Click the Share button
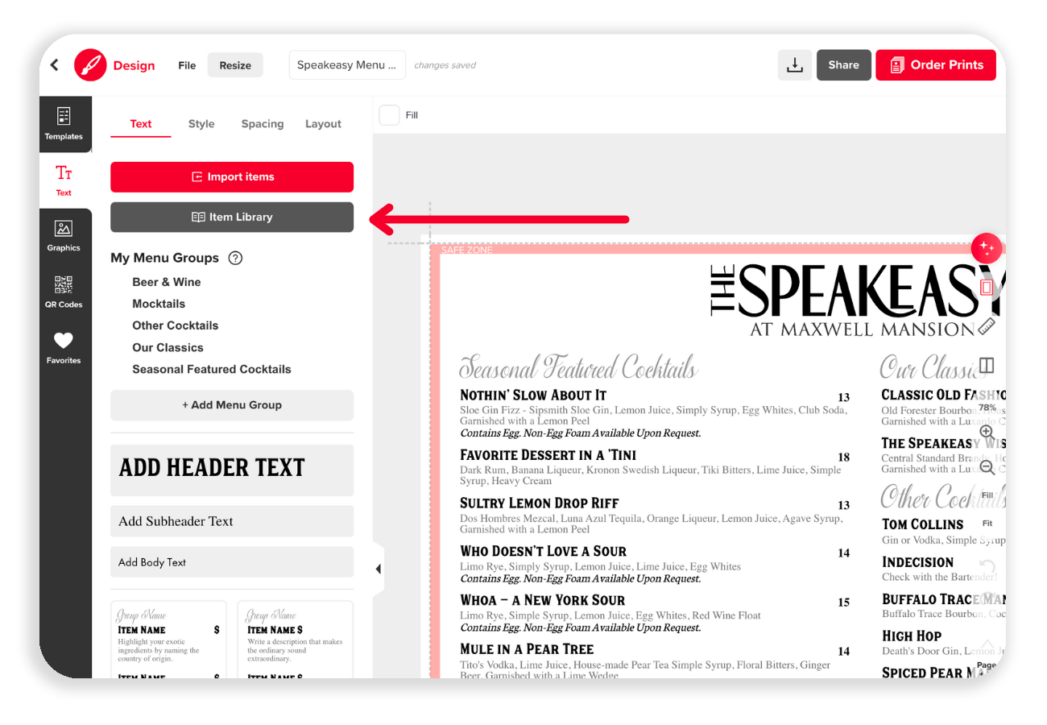Screen dimensions: 1047x725 coord(843,65)
